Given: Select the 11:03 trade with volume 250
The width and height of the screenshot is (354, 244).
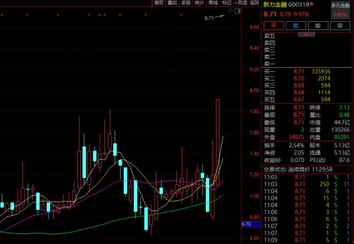Looking at the screenshot, I should point(307,184).
